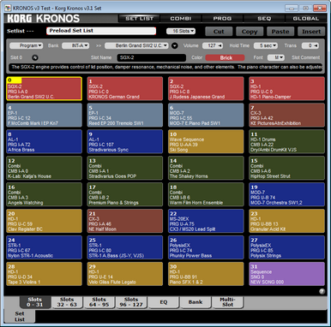Select slot 5 Reed EP 200 Tremolo
This screenshot has width=331, height=327.
click(x=125, y=116)
